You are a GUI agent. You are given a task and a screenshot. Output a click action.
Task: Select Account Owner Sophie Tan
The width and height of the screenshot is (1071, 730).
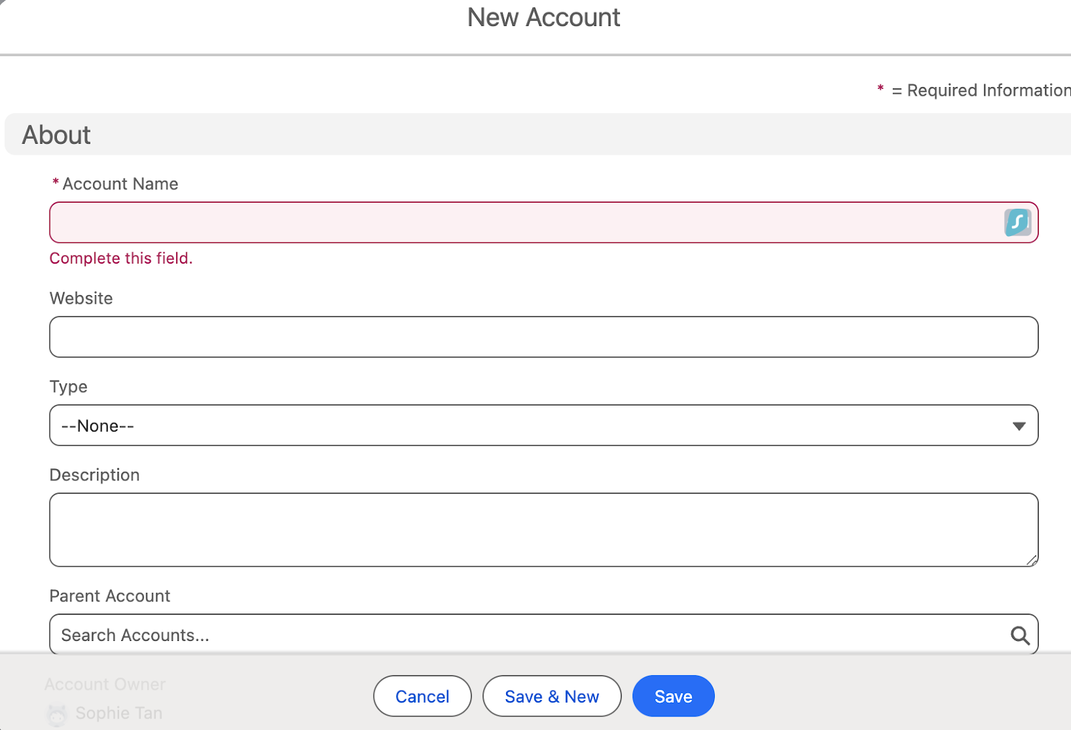118,713
